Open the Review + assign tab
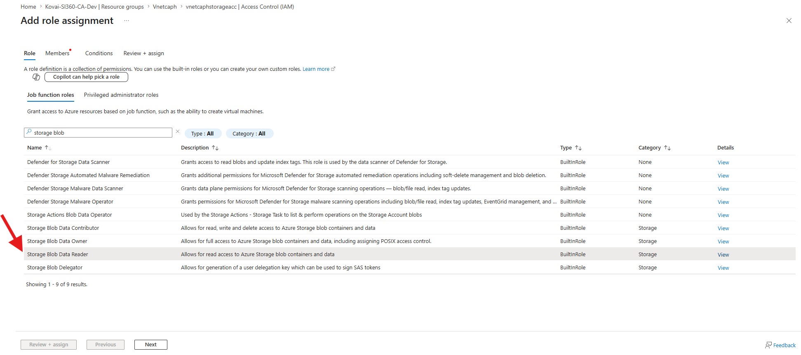 pyautogui.click(x=144, y=54)
